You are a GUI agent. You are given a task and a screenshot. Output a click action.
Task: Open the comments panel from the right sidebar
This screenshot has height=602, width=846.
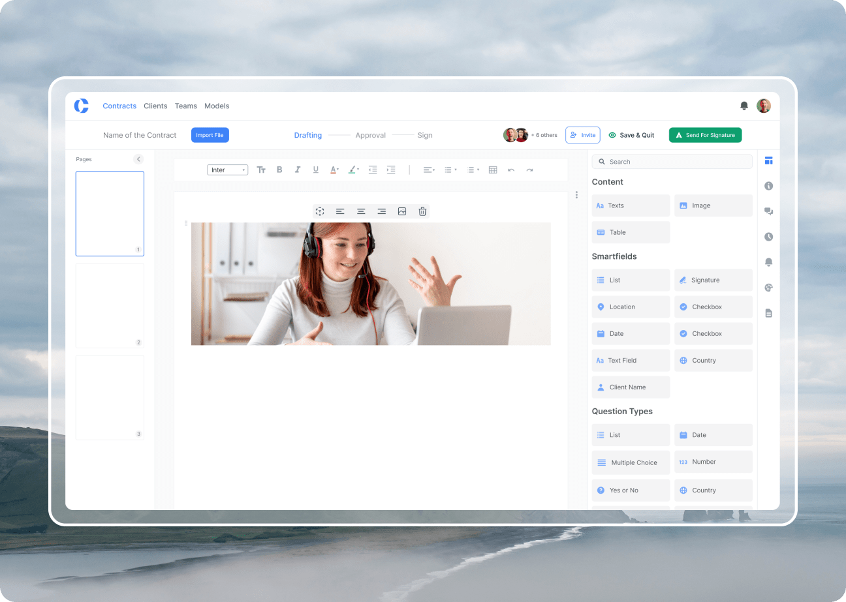click(x=768, y=211)
